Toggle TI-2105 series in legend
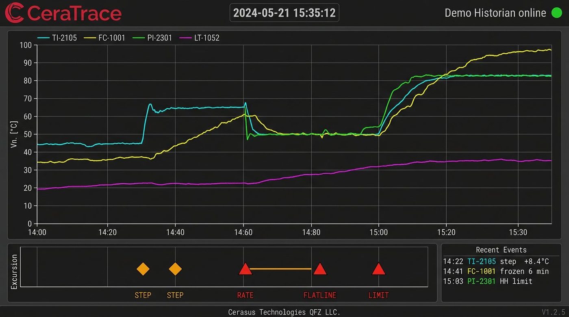This screenshot has height=317, width=569. (x=57, y=38)
